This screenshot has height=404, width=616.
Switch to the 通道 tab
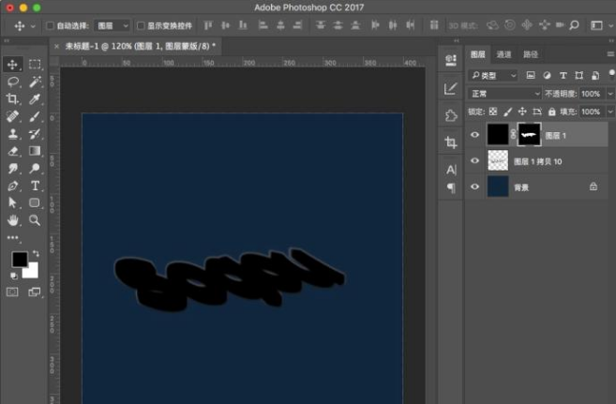tap(503, 55)
